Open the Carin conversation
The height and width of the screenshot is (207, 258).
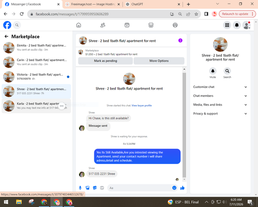coord(36,62)
